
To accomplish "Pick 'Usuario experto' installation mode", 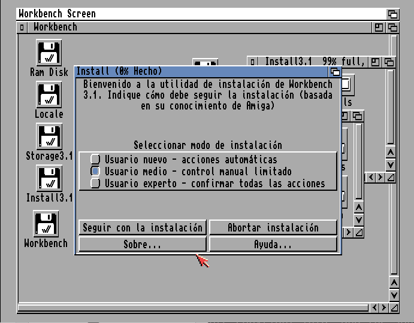I will [x=95, y=184].
